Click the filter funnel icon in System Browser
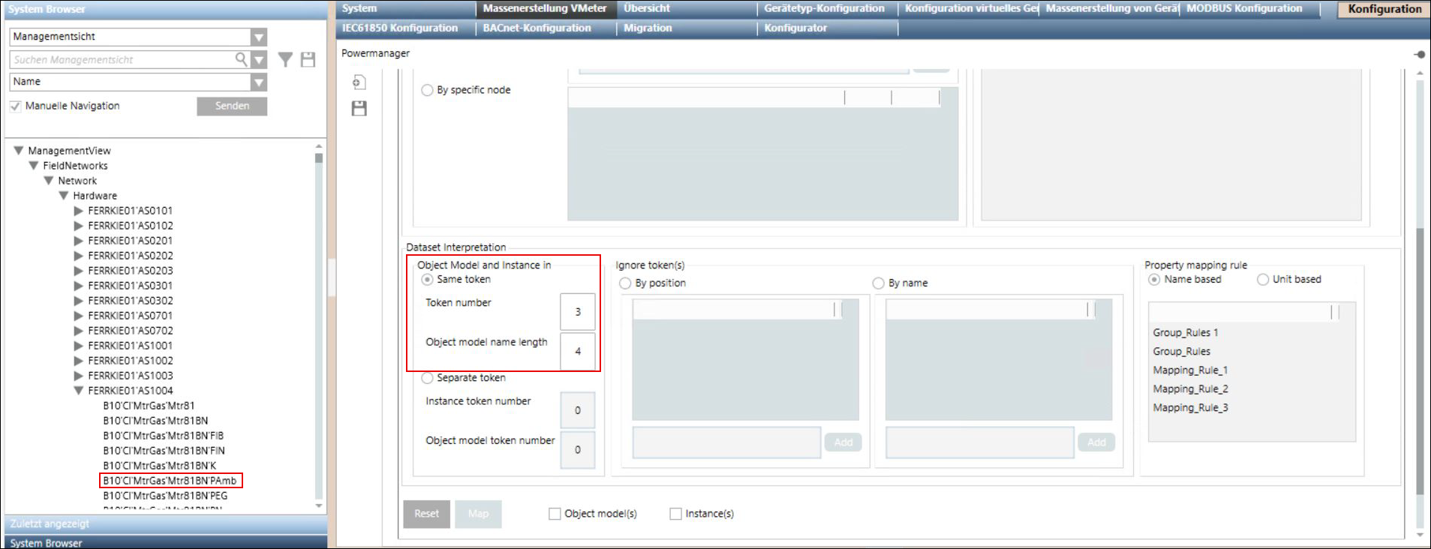Viewport: 1431px width, 549px height. (x=285, y=60)
